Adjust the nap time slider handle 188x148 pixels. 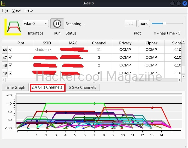164,23
